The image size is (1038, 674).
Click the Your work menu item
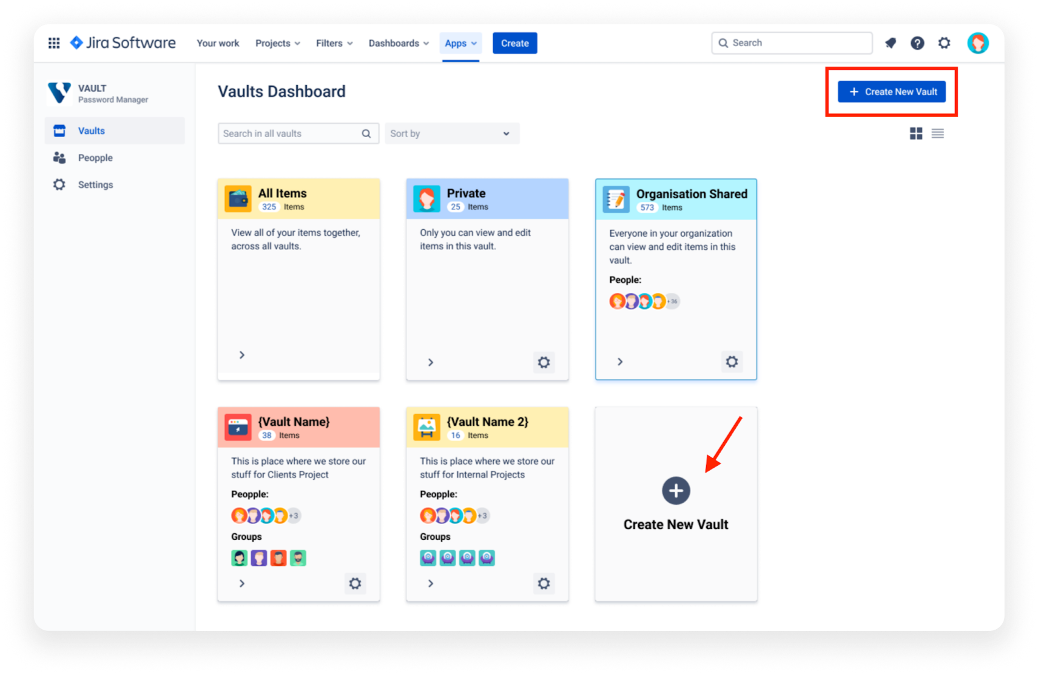pos(217,42)
